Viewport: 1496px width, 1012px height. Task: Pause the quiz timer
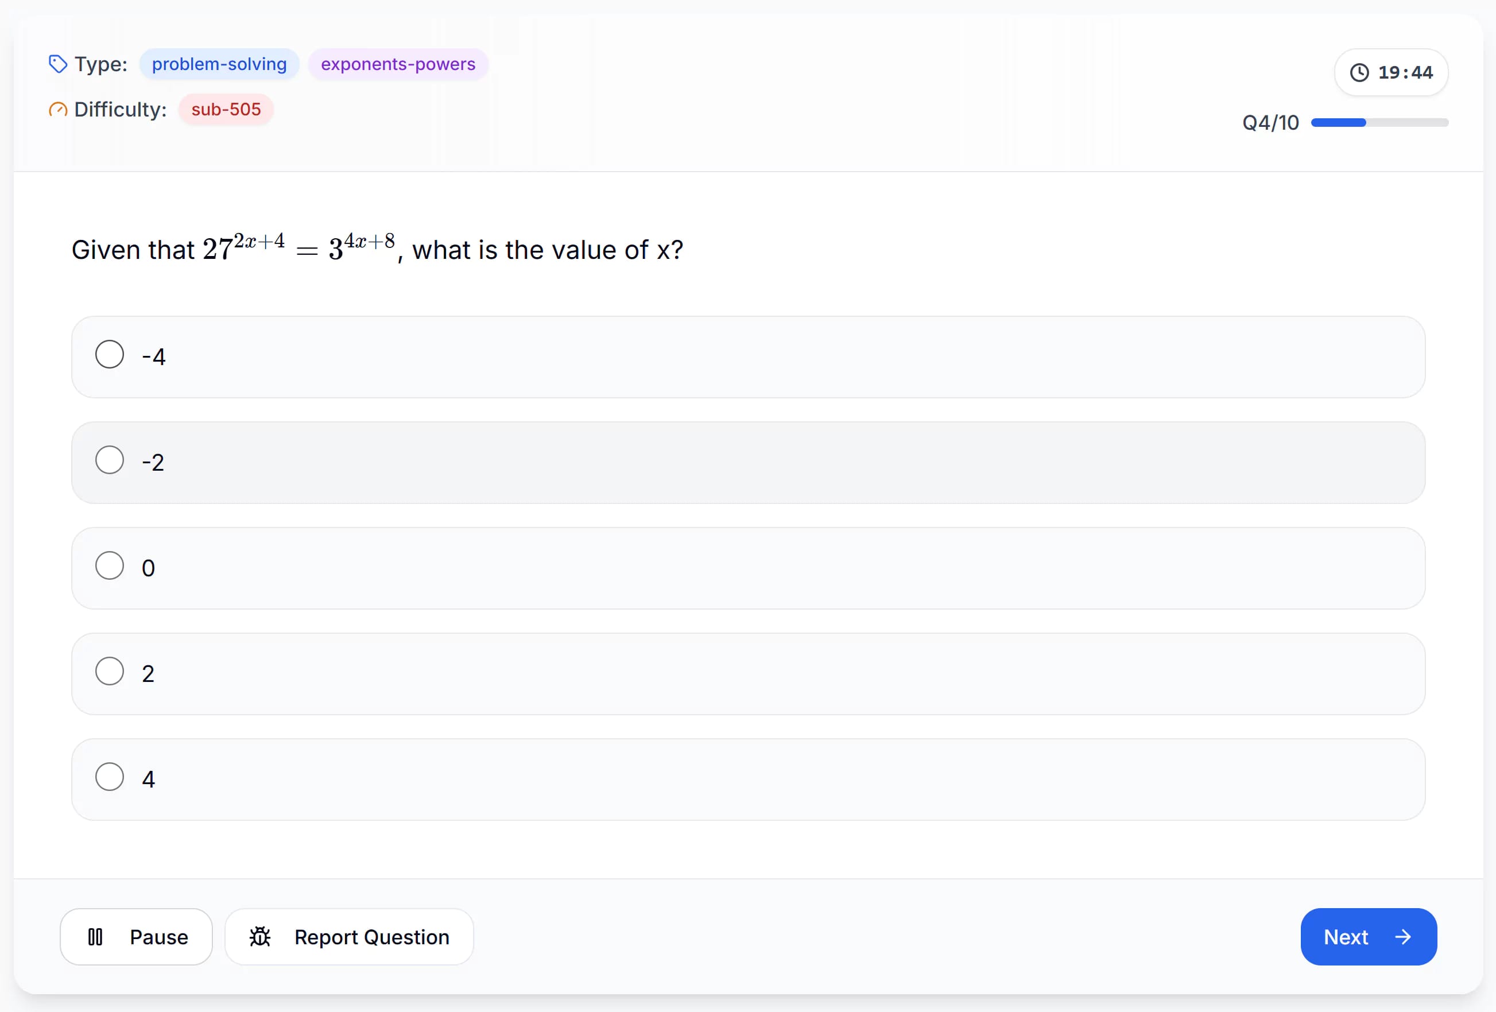[136, 937]
